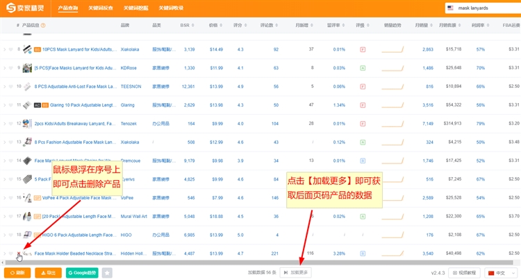Click the star favorites button next to Google趋势

[107, 273]
